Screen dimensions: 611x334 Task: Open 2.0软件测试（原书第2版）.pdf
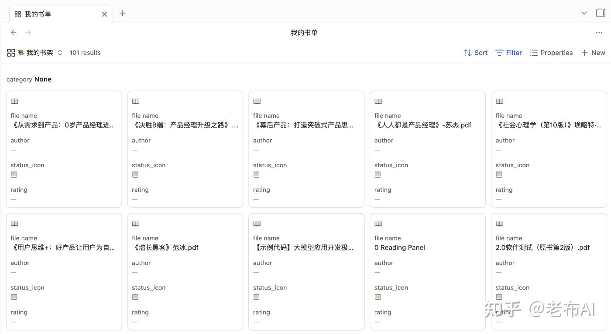543,247
